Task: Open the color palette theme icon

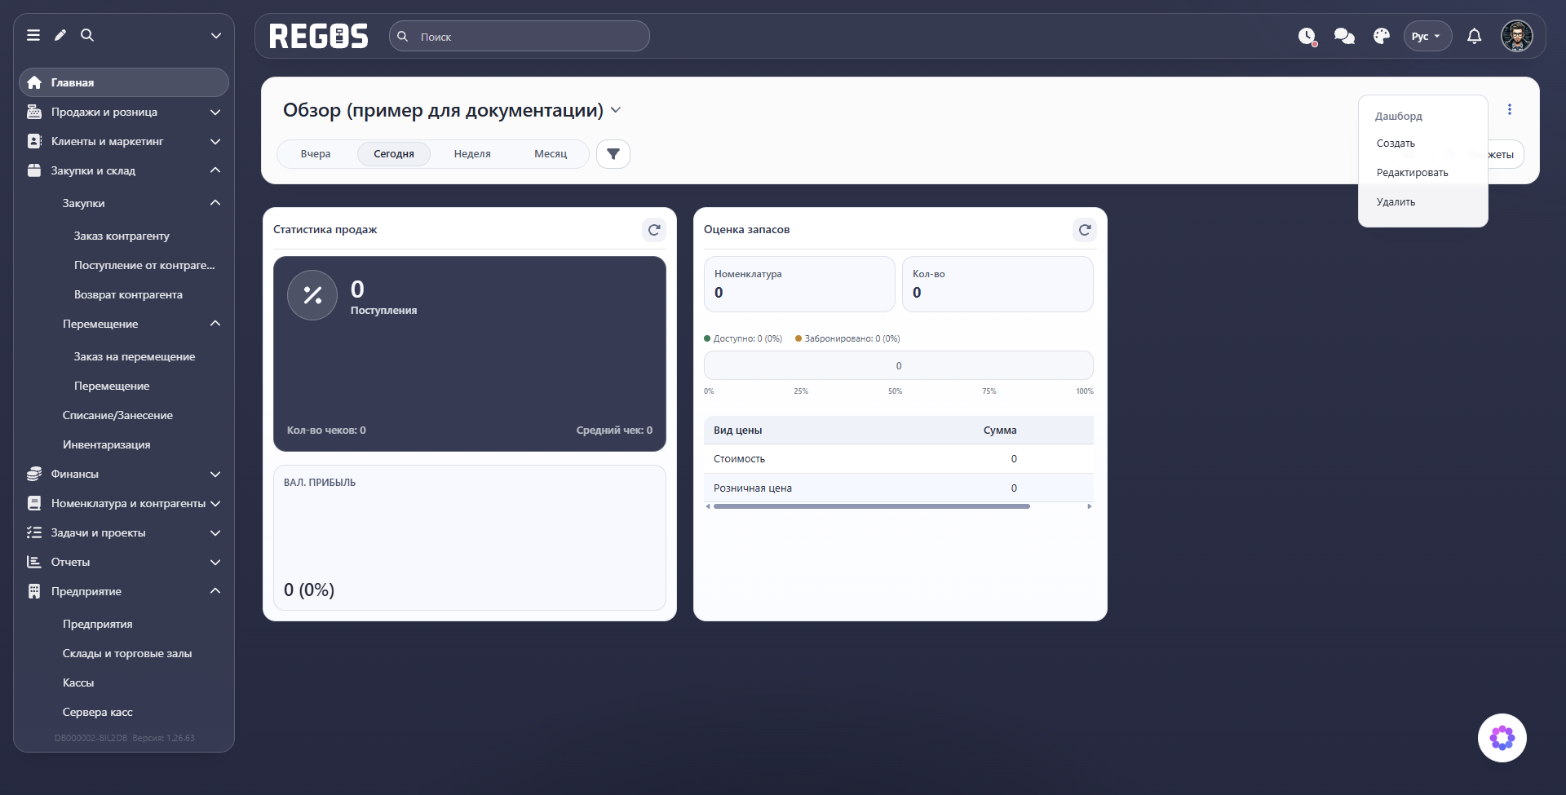Action: pyautogui.click(x=1382, y=36)
